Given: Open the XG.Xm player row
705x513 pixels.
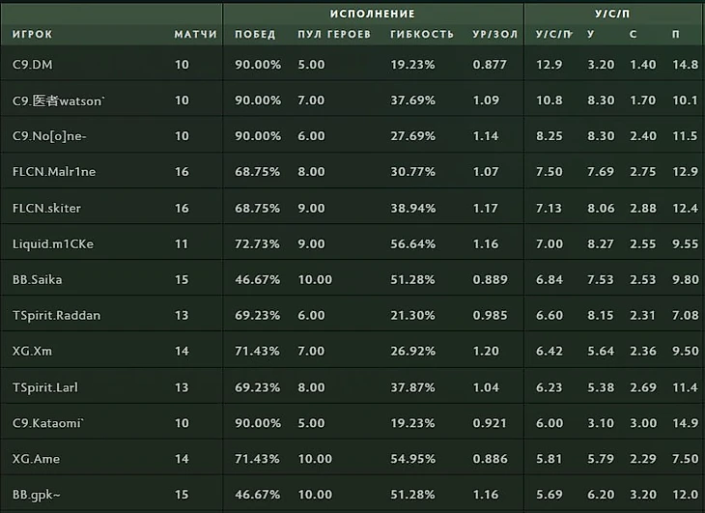Looking at the screenshot, I should pyautogui.click(x=352, y=351).
